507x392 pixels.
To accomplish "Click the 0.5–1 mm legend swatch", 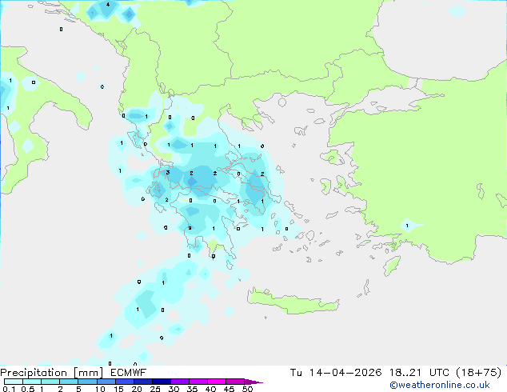I will point(32,382).
